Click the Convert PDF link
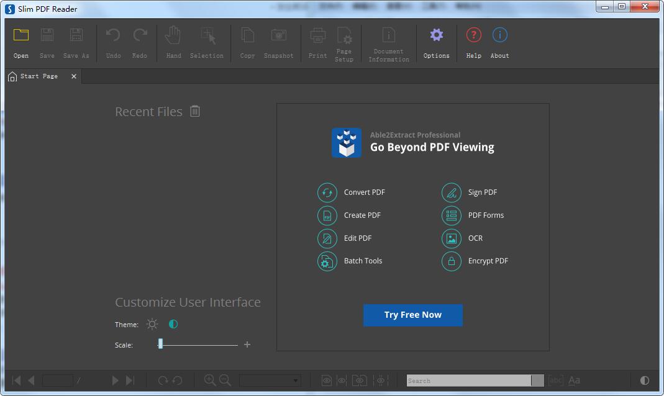Screen dimensions: 664x396 [x=364, y=192]
